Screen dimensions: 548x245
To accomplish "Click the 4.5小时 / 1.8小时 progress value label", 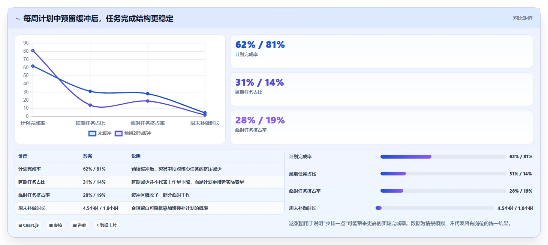I will click(x=515, y=208).
